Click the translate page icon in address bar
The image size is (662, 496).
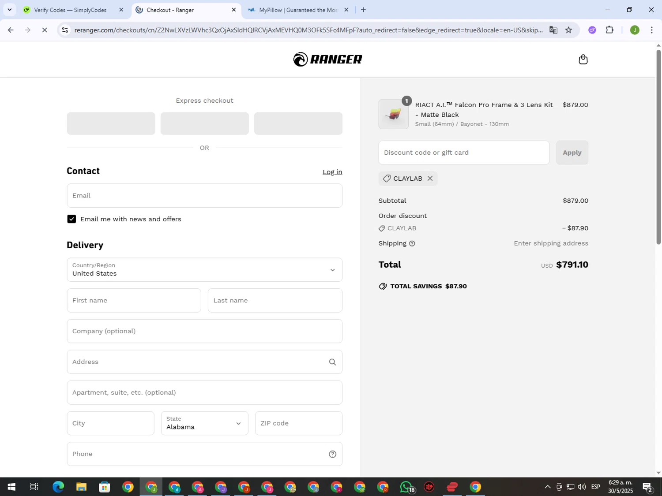click(553, 30)
